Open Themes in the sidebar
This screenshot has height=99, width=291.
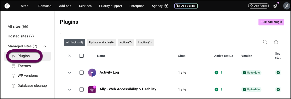pos(24,66)
